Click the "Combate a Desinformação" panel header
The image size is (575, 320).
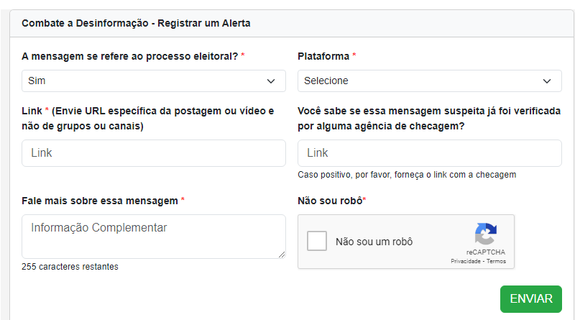pyautogui.click(x=136, y=23)
